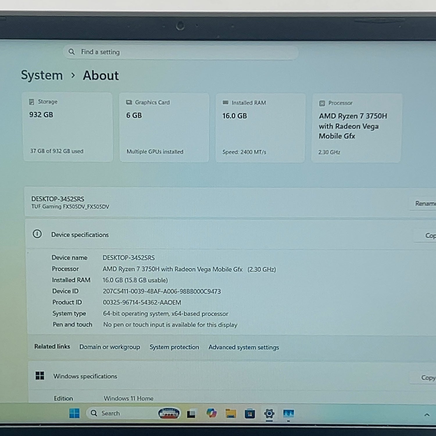Click the search highlight picture in taskbar search

[x=169, y=413]
